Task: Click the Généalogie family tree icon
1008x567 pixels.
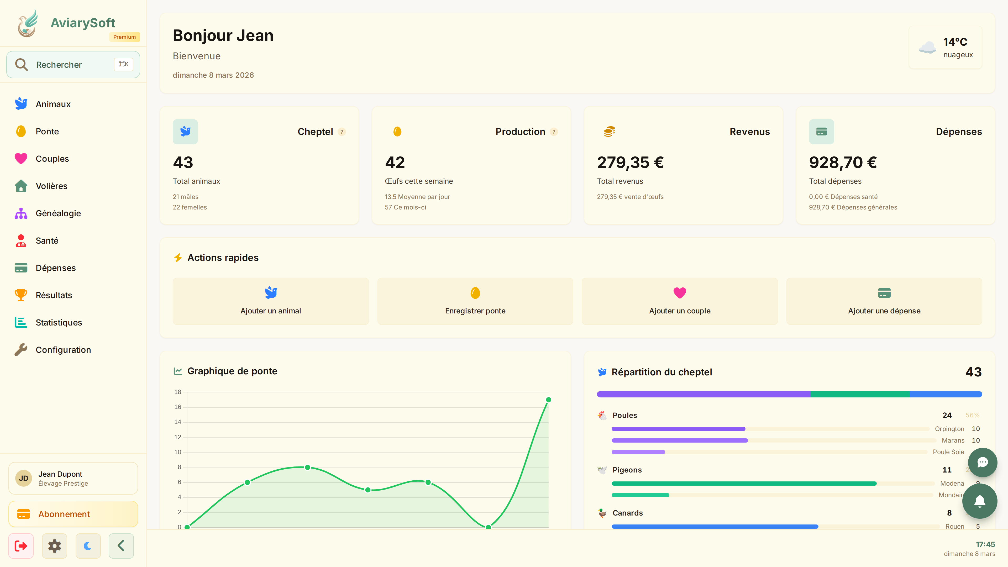Action: coord(21,213)
